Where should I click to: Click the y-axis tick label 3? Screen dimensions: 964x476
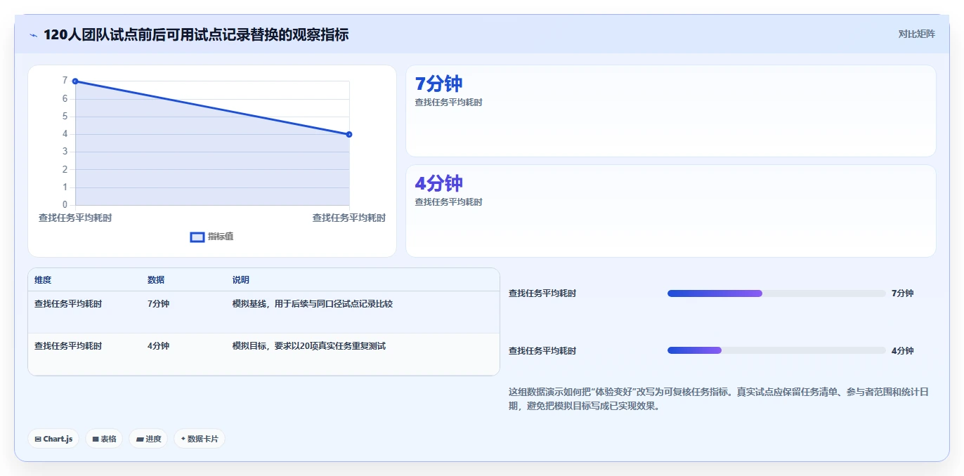coord(65,152)
